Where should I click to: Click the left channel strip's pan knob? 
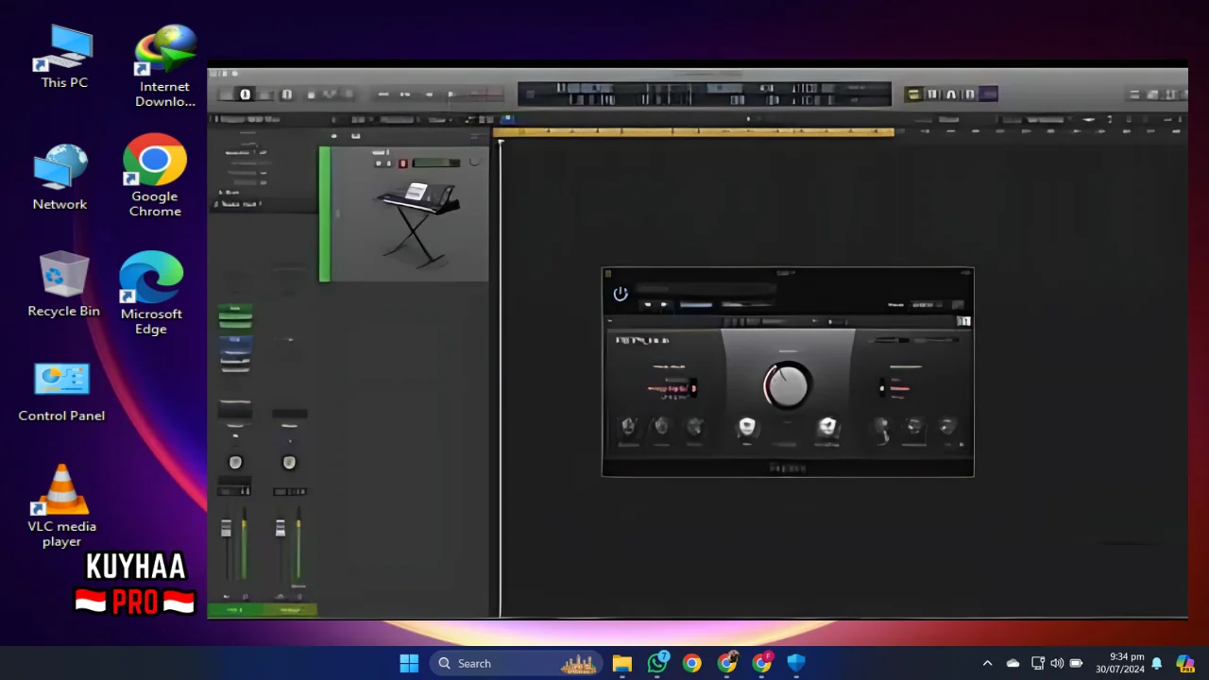tap(235, 462)
